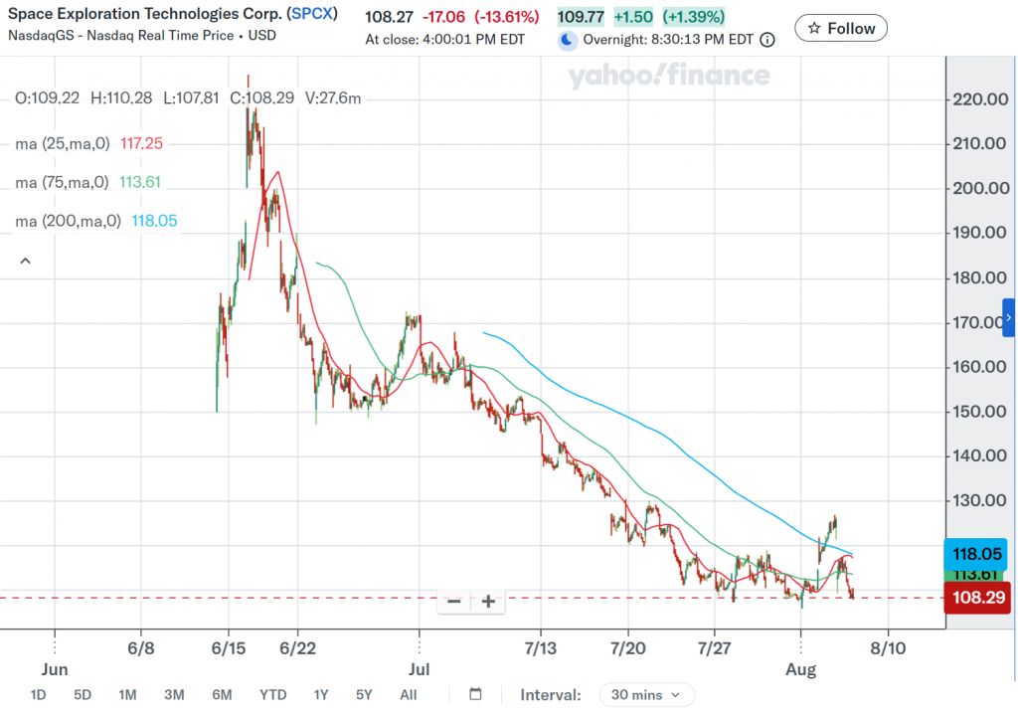Viewport: 1018px width, 718px height.
Task: Open the calendar date range picker
Action: pyautogui.click(x=475, y=694)
